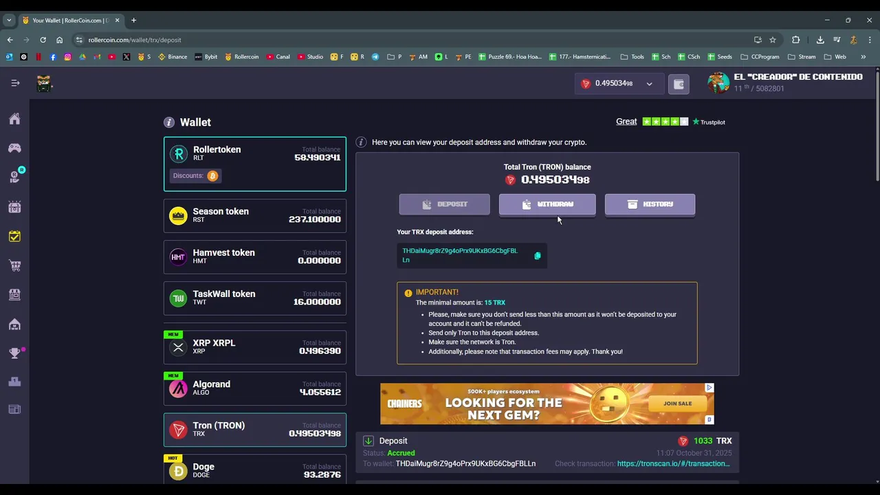Open the Trustpilot Great rating link
This screenshot has width=880, height=495.
(626, 122)
